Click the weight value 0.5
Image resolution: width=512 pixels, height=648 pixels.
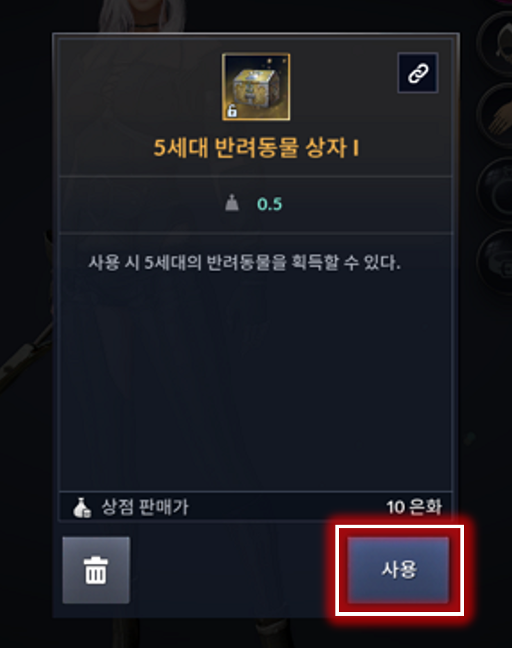pos(269,204)
